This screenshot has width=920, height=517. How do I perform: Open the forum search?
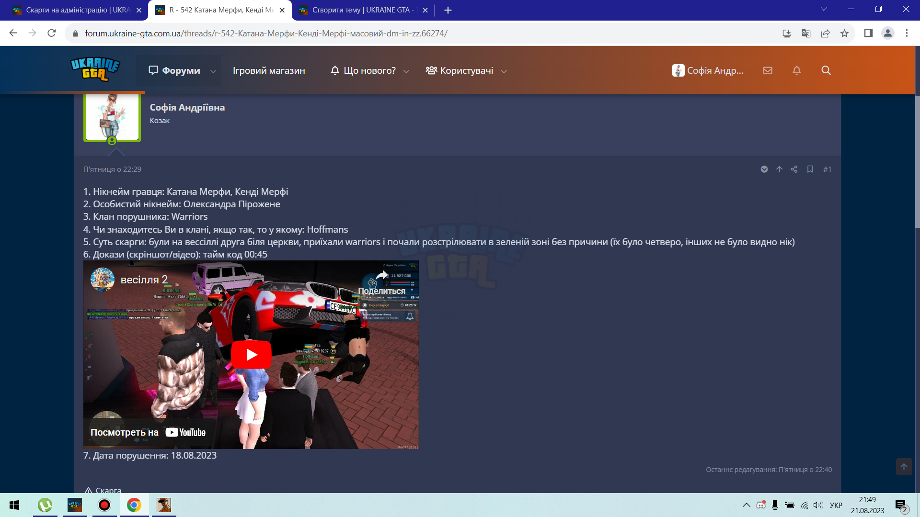pyautogui.click(x=826, y=70)
